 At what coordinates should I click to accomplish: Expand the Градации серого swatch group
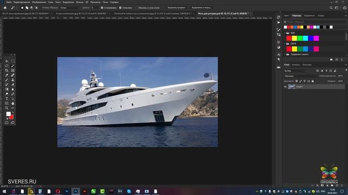pyautogui.click(x=285, y=54)
